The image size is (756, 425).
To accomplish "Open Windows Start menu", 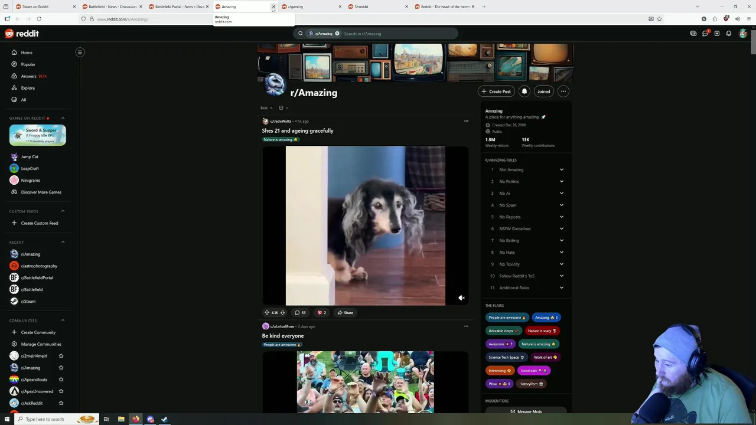I will (7, 419).
